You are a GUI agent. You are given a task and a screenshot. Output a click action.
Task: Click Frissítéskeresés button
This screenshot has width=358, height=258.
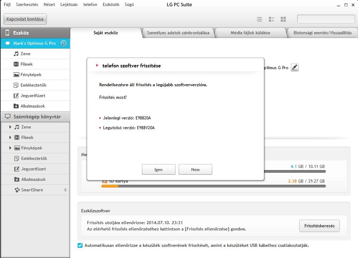click(x=320, y=226)
